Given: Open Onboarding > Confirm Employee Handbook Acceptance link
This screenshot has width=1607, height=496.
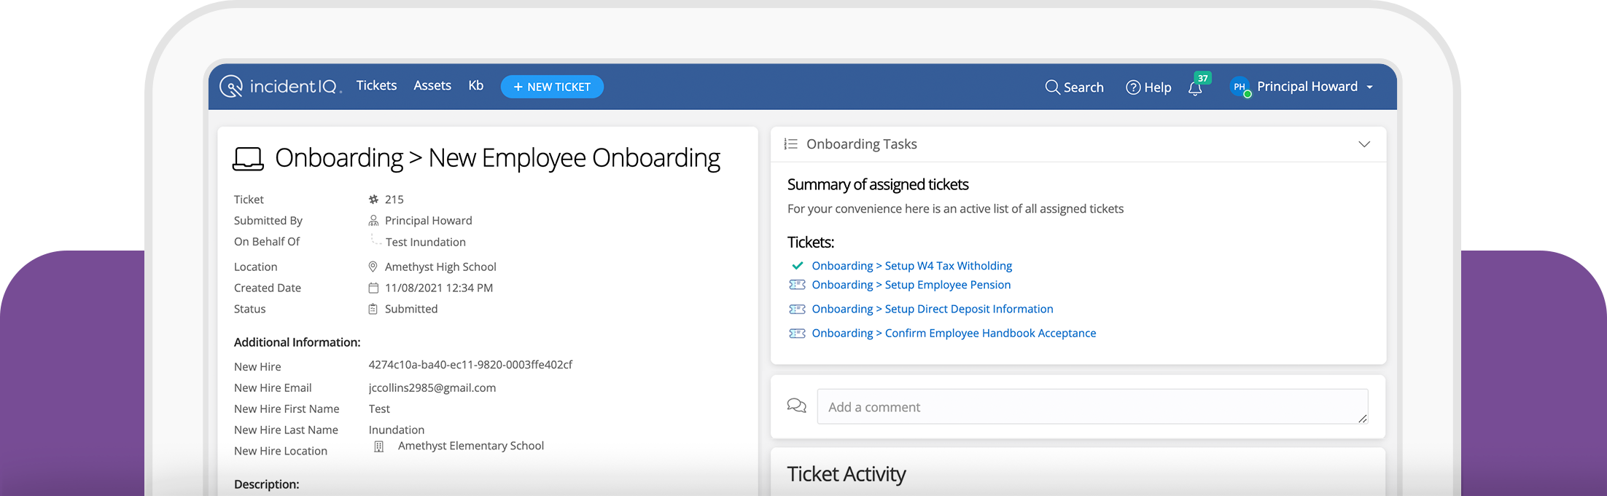Looking at the screenshot, I should [x=954, y=333].
